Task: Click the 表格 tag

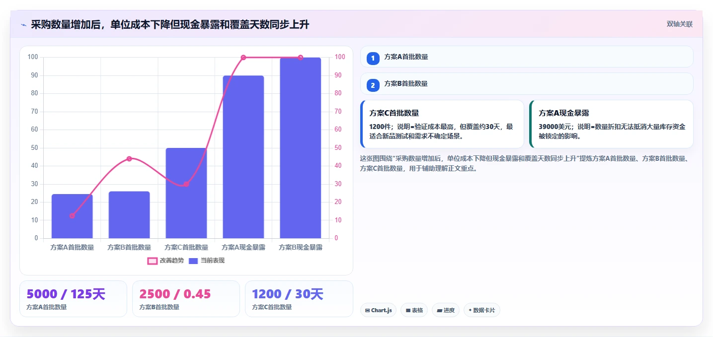Action: pyautogui.click(x=414, y=310)
